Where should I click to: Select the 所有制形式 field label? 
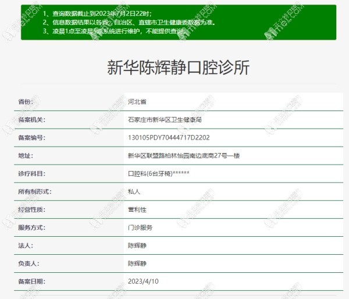pos(34,191)
